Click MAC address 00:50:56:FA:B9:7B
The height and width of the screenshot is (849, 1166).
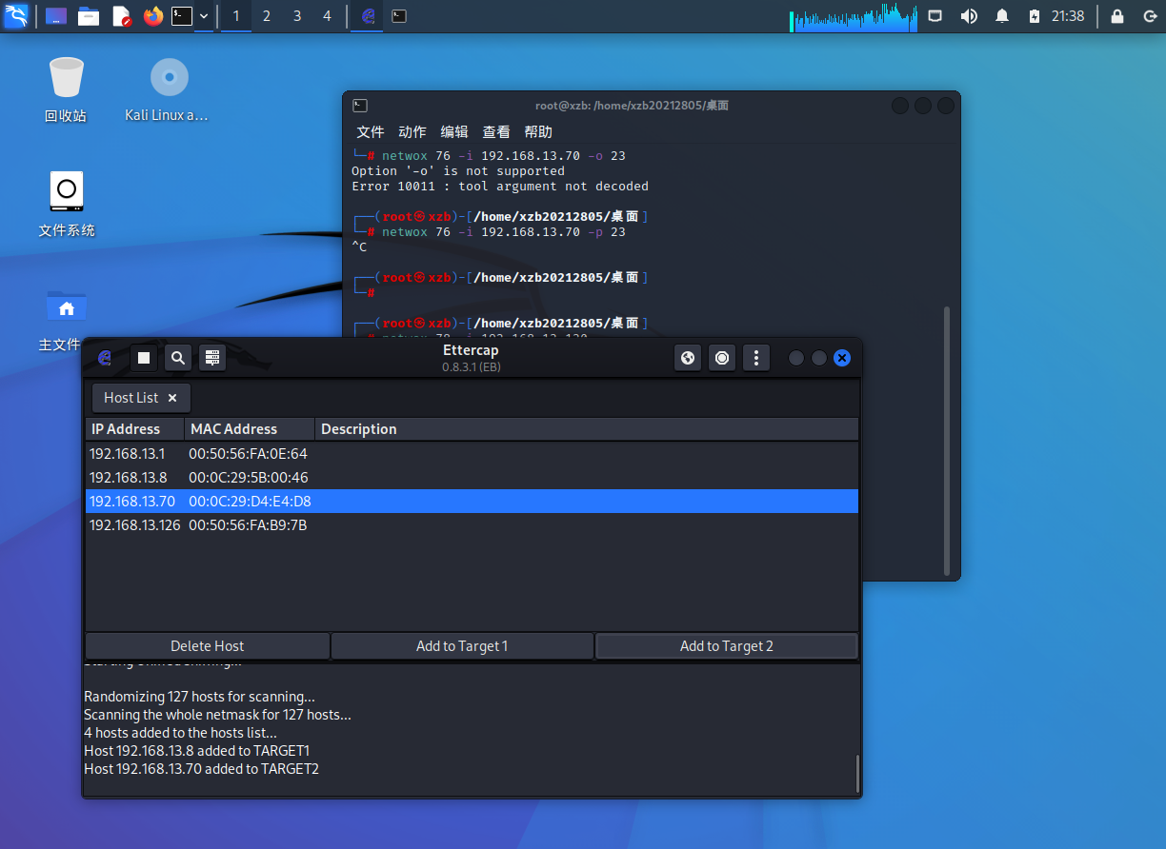(x=248, y=525)
